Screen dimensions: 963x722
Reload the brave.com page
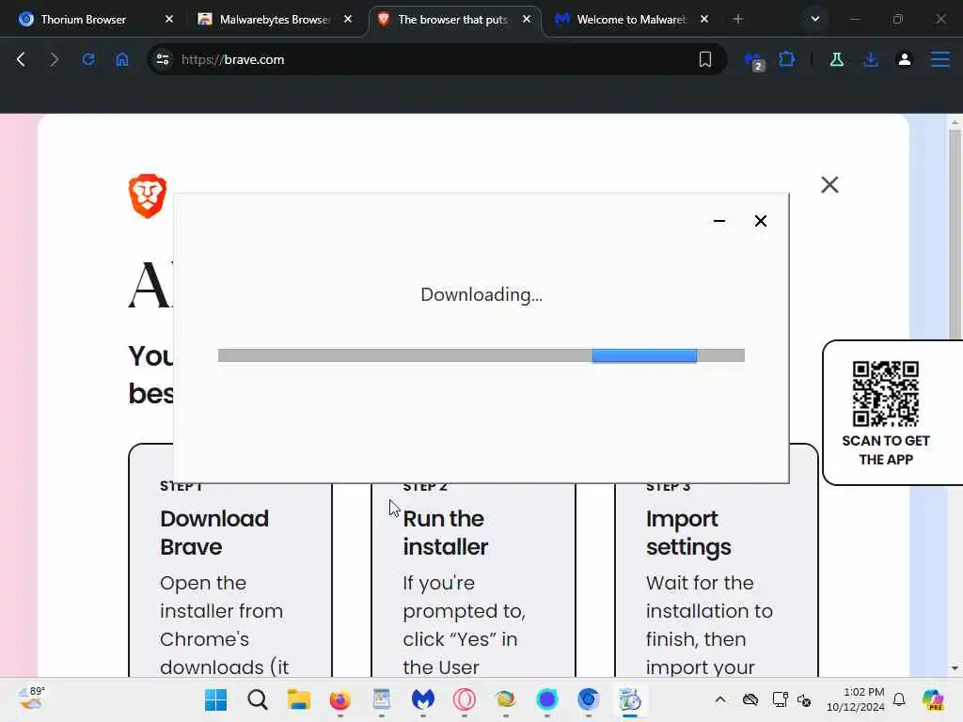tap(88, 59)
